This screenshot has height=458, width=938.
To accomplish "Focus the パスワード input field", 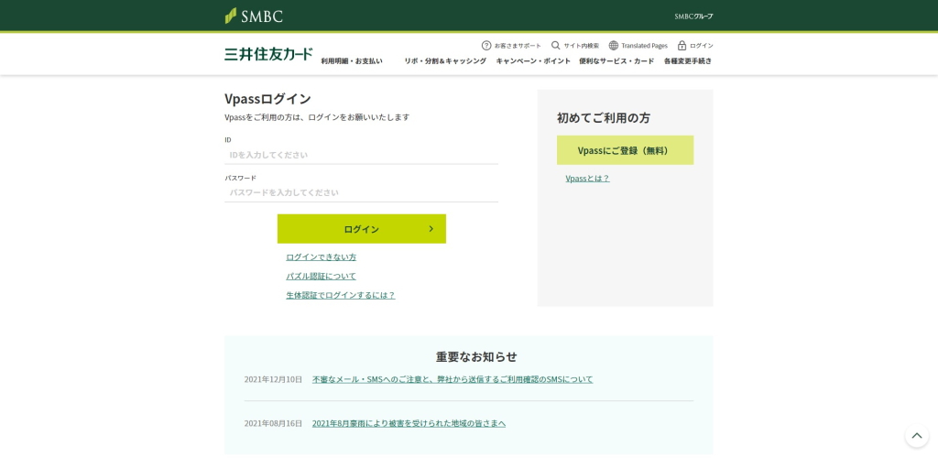I will pyautogui.click(x=361, y=192).
